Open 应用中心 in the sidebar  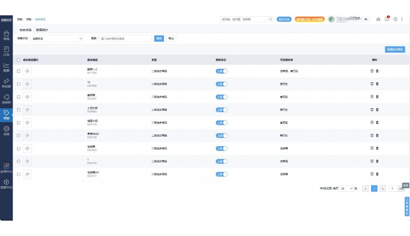tap(6, 168)
